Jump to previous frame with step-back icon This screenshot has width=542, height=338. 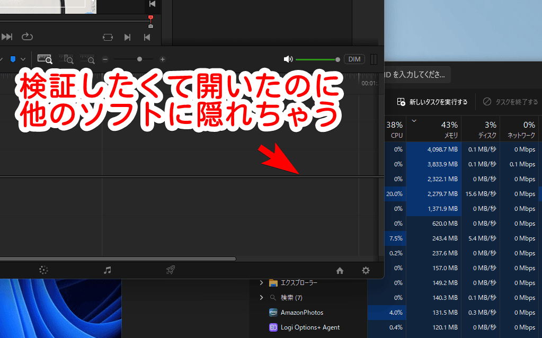(146, 37)
